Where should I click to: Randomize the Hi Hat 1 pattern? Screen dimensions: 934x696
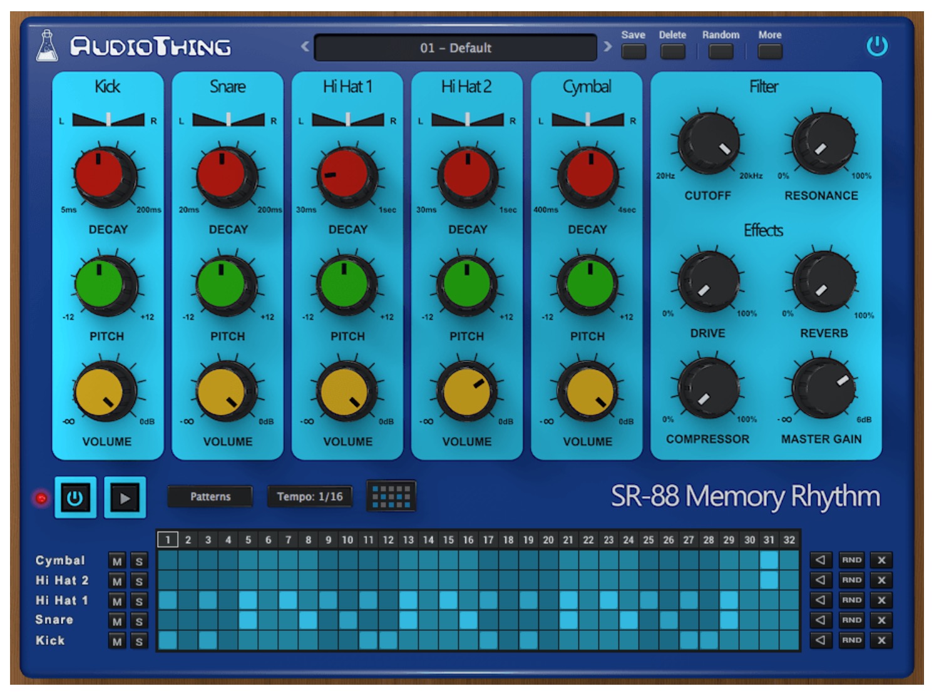click(x=851, y=600)
